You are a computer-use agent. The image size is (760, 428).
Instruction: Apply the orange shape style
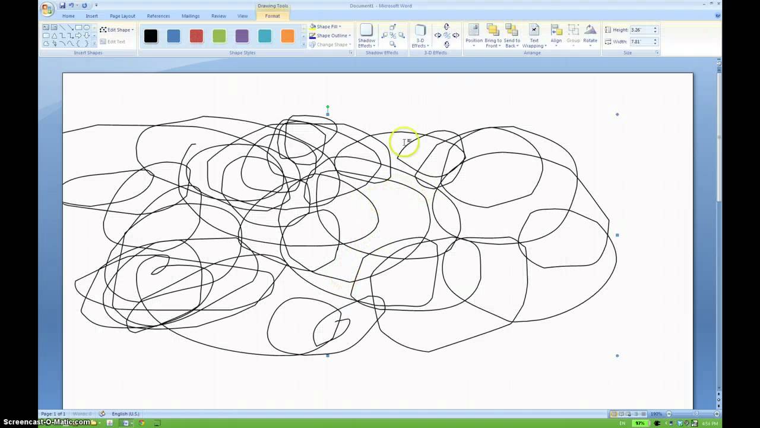(x=287, y=36)
